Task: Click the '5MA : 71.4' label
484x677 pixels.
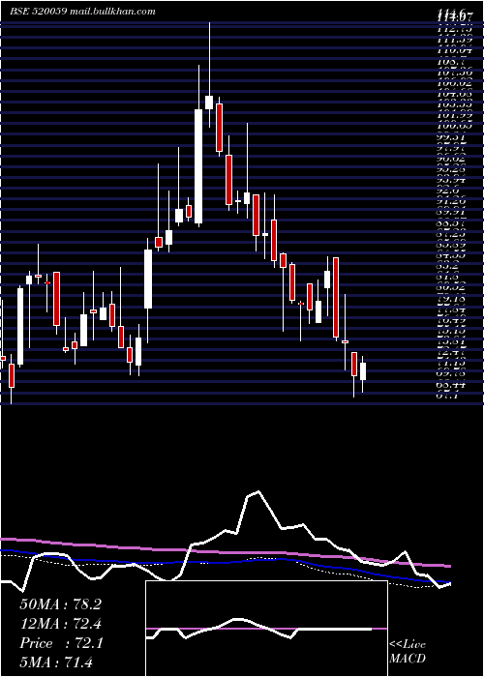Action: point(56,662)
